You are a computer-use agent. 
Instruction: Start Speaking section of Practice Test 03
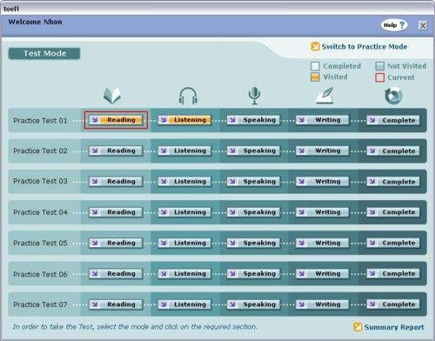pos(253,182)
